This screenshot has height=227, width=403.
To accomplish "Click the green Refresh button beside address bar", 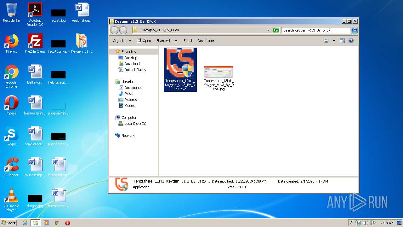I will (x=276, y=30).
